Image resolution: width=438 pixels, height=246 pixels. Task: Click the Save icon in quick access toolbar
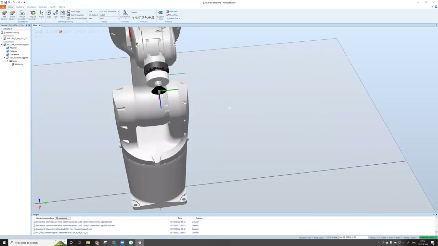[x=5, y=2]
